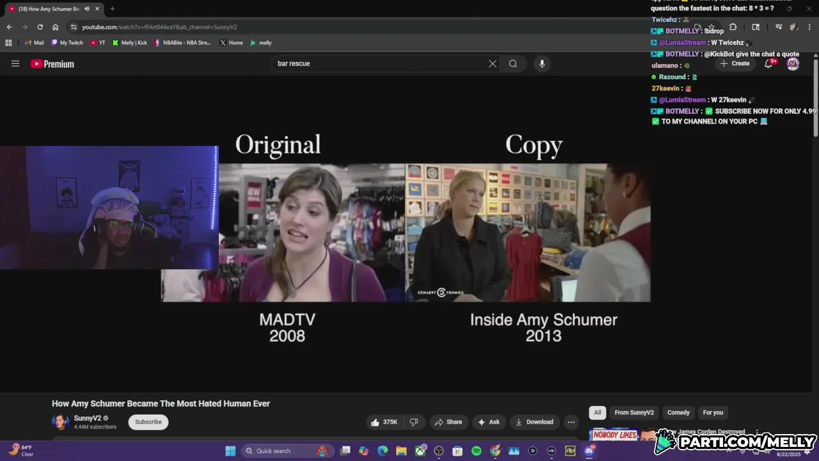This screenshot has width=819, height=461.
Task: Mute tab via speaker icon
Action: click(x=87, y=9)
